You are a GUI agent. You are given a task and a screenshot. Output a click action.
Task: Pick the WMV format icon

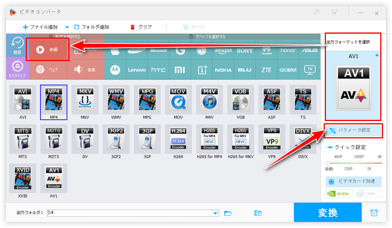point(116,100)
